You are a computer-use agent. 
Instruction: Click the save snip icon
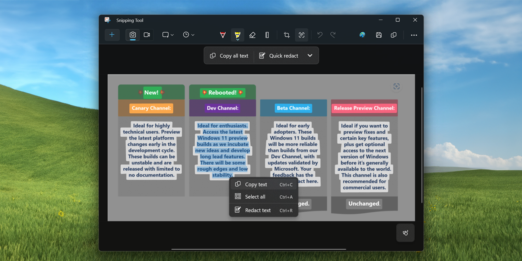(379, 35)
